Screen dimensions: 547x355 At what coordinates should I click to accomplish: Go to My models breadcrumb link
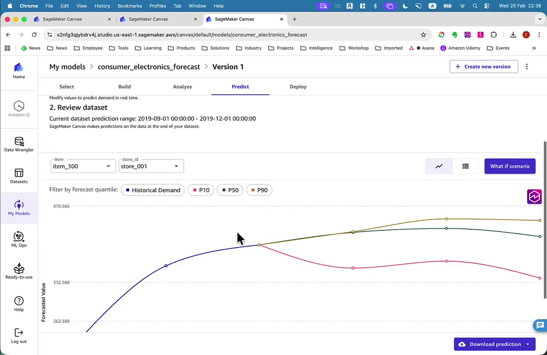[67, 67]
